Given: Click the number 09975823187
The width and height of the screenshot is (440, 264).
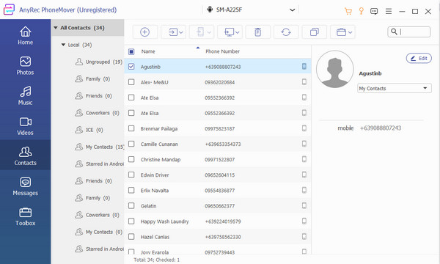Looking at the screenshot, I should click(x=220, y=129).
